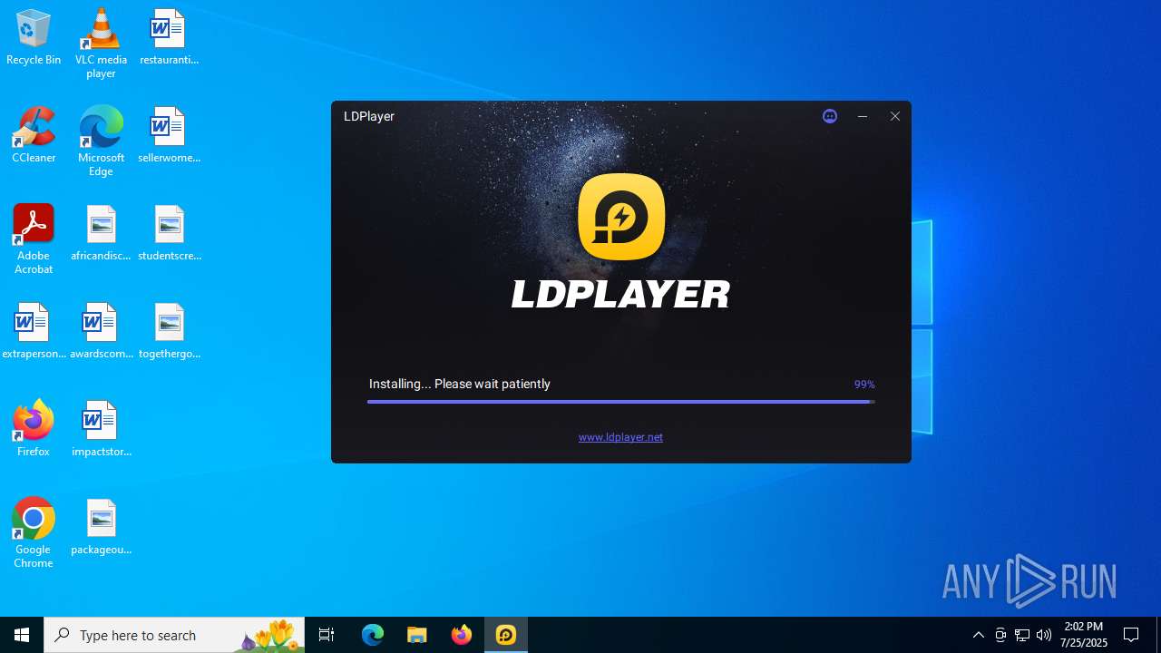Open the taskbar clock and date
Image resolution: width=1161 pixels, height=653 pixels.
pyautogui.click(x=1084, y=635)
